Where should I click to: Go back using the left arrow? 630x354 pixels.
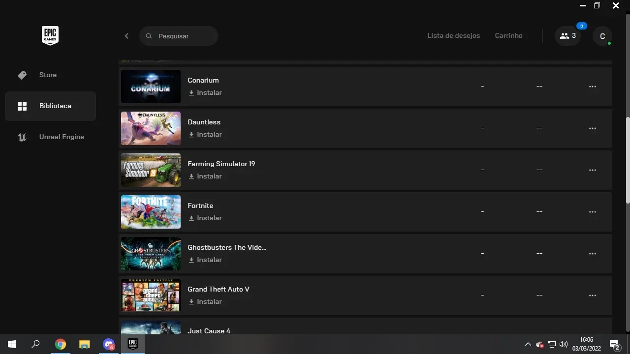tap(126, 36)
